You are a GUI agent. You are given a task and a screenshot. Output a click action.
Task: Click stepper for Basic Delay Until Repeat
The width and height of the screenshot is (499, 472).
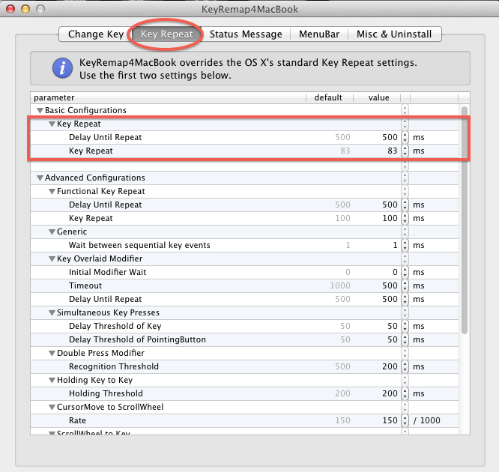tap(405, 138)
